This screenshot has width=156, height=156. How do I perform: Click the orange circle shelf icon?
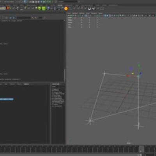click(x=66, y=9)
